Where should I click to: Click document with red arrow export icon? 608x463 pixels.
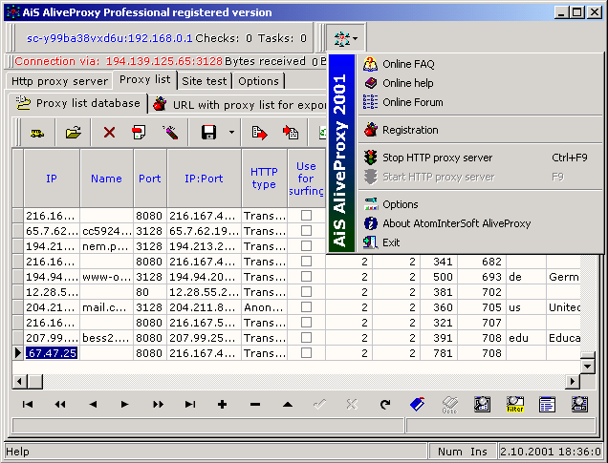pyautogui.click(x=259, y=133)
